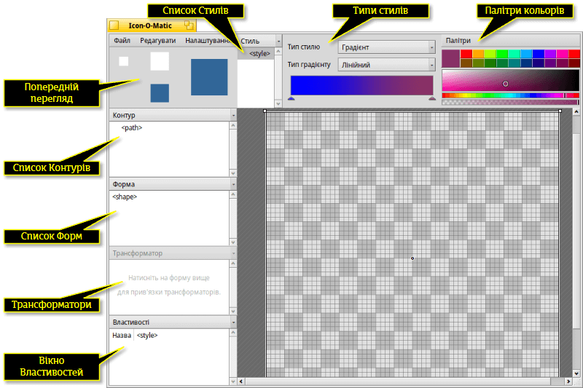Open the Стиль menu dropdown arrow
Viewport: 583px width, 388px height.
[278, 41]
